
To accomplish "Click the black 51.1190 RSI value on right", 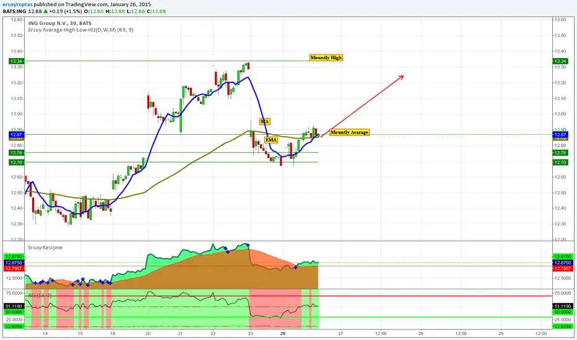I will tap(562, 306).
